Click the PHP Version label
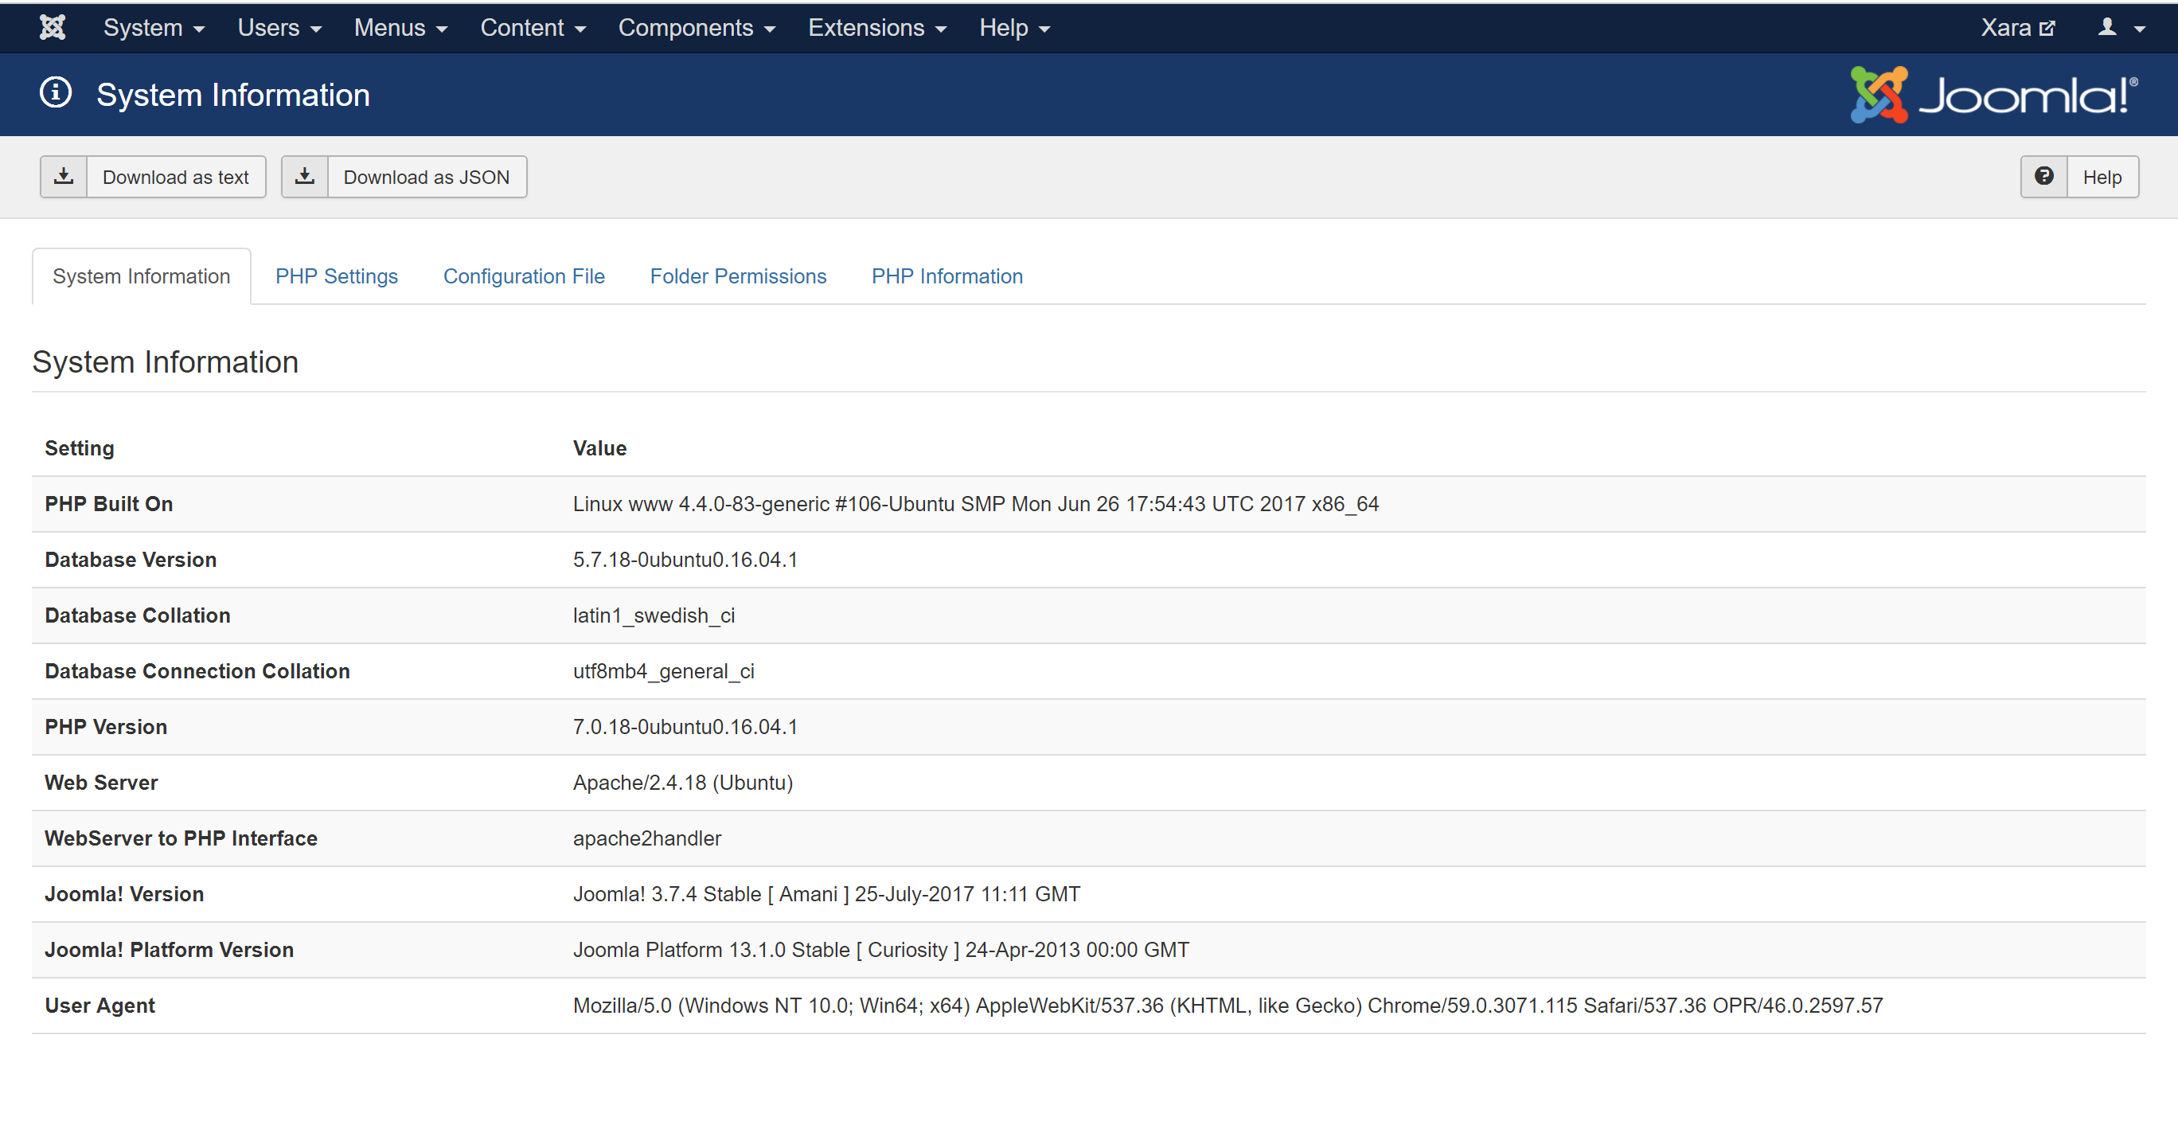Image resolution: width=2178 pixels, height=1125 pixels. pos(106,728)
